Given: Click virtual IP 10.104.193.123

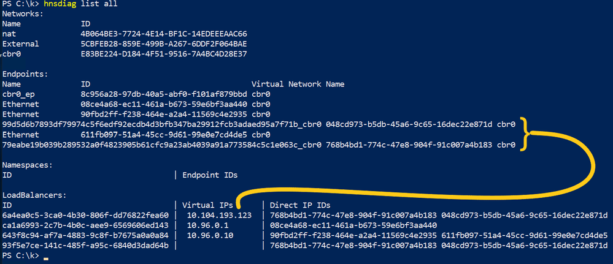Looking at the screenshot, I should (219, 216).
